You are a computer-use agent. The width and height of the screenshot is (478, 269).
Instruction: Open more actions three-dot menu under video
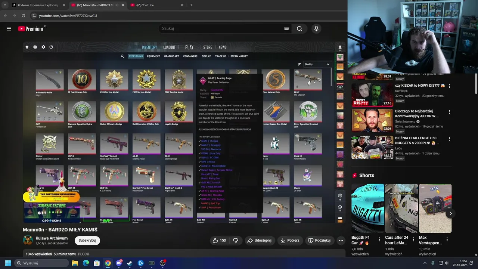coord(341,241)
